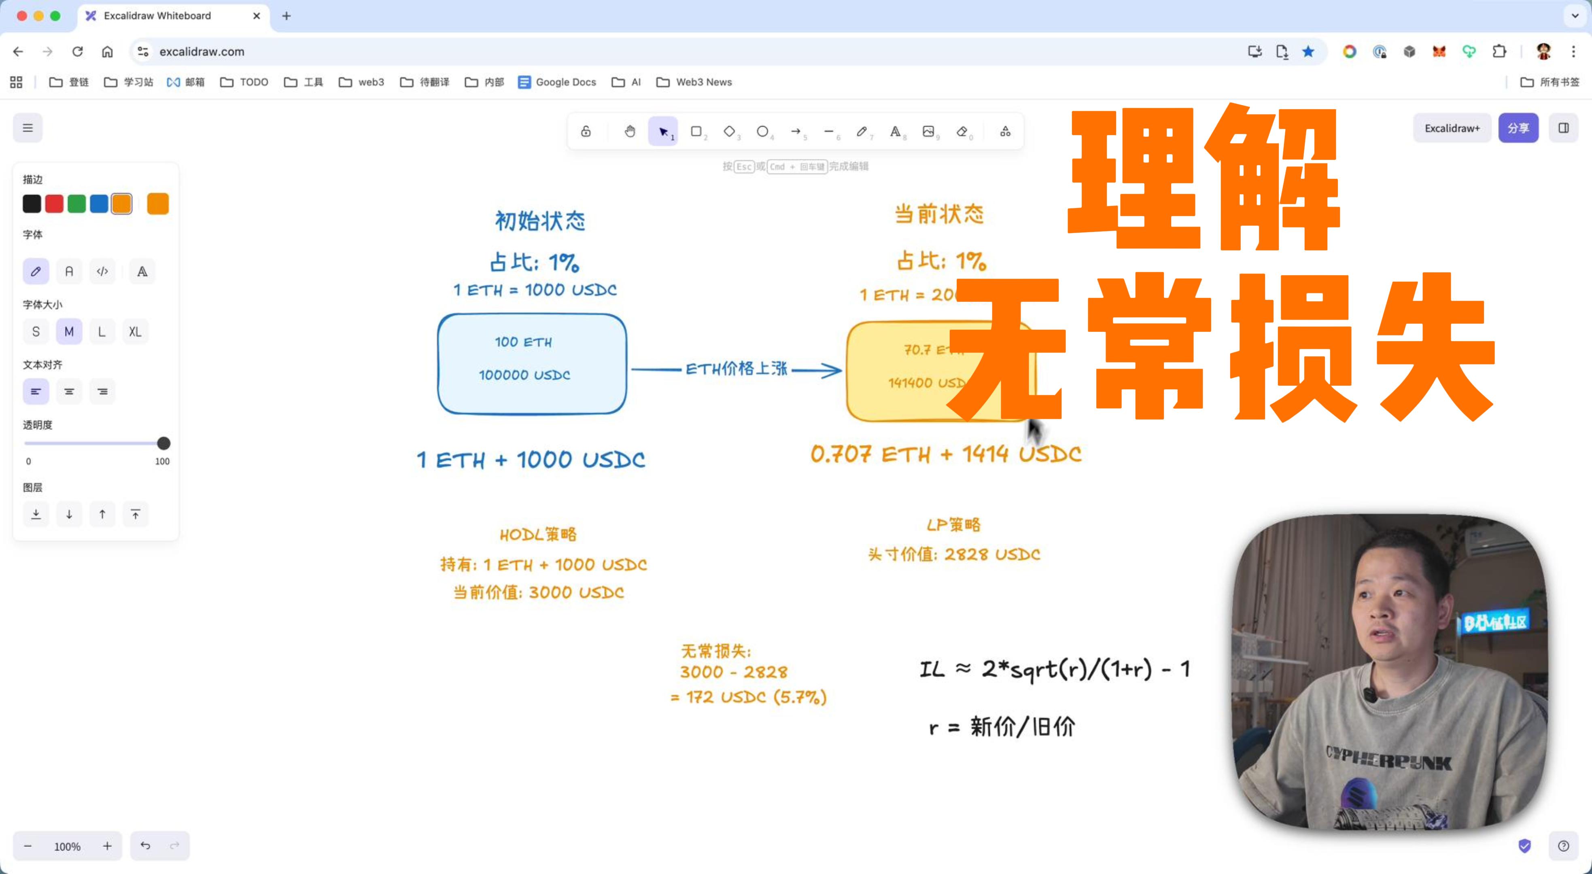This screenshot has width=1592, height=874.
Task: Select the Eraser tool
Action: tap(962, 131)
